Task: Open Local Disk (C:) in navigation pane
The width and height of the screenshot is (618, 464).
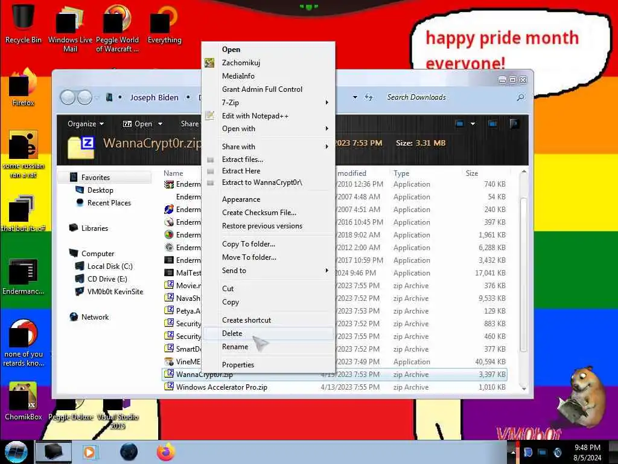Action: pos(110,266)
